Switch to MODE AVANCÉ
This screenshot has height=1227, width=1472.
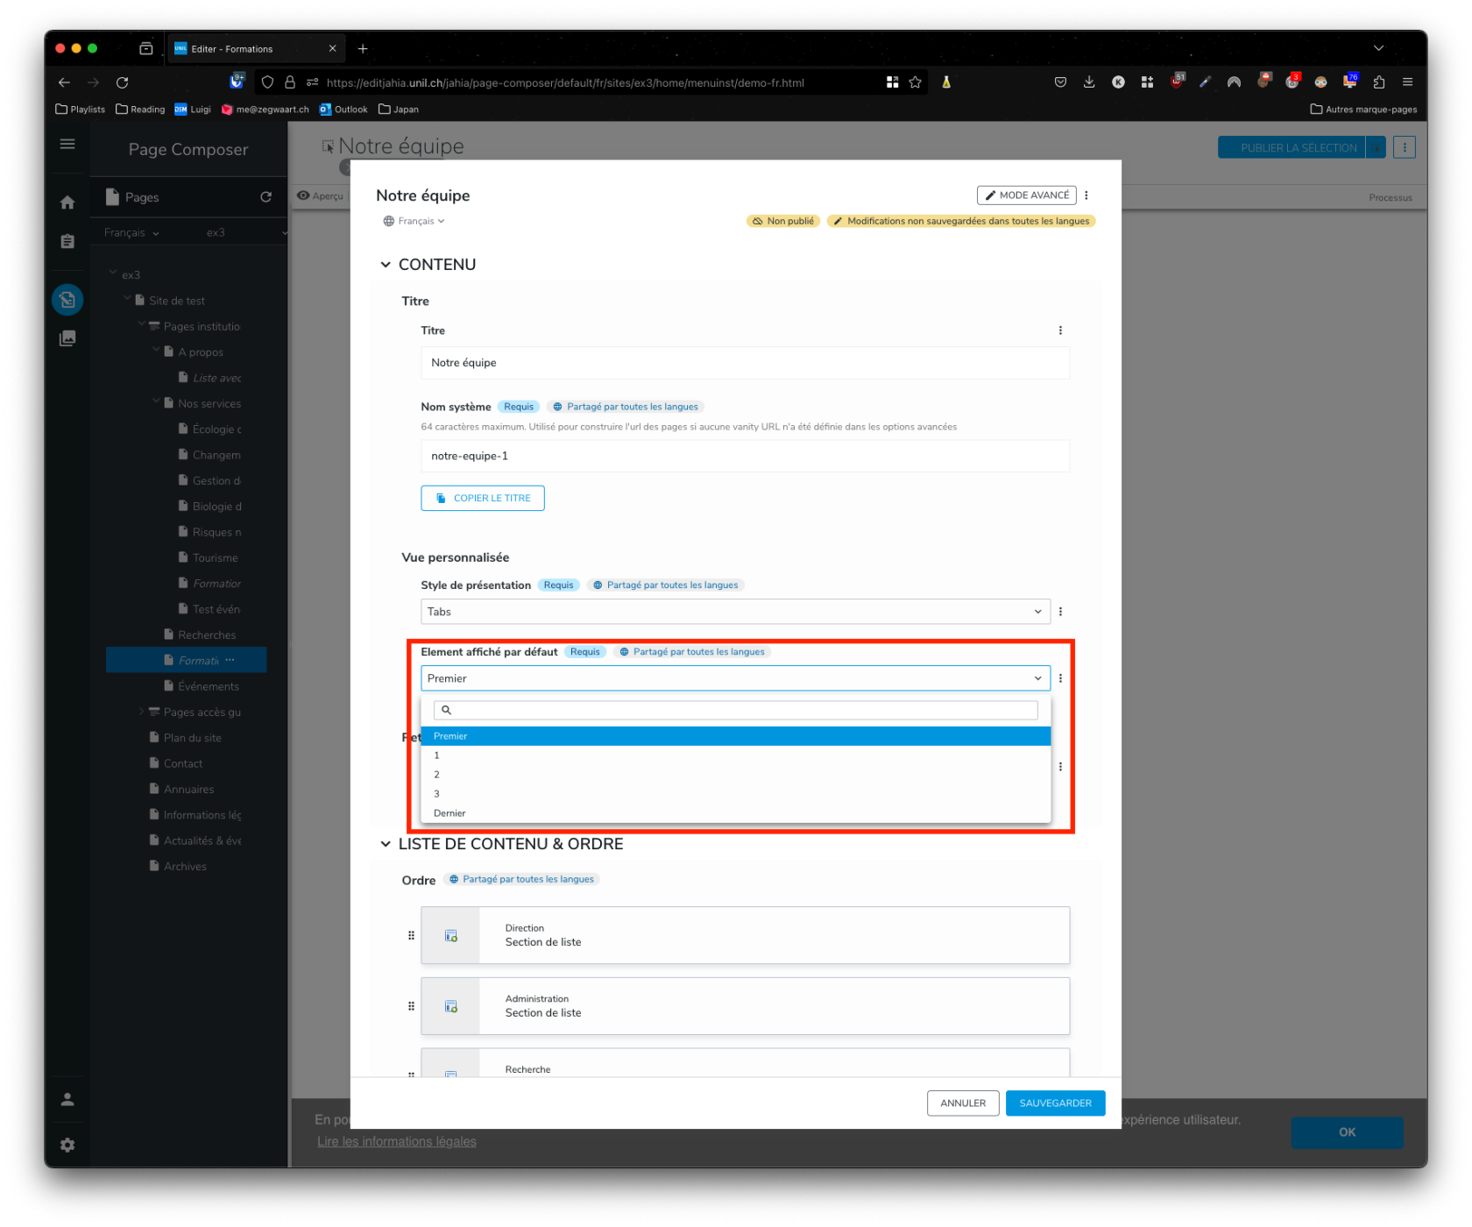(x=1026, y=195)
